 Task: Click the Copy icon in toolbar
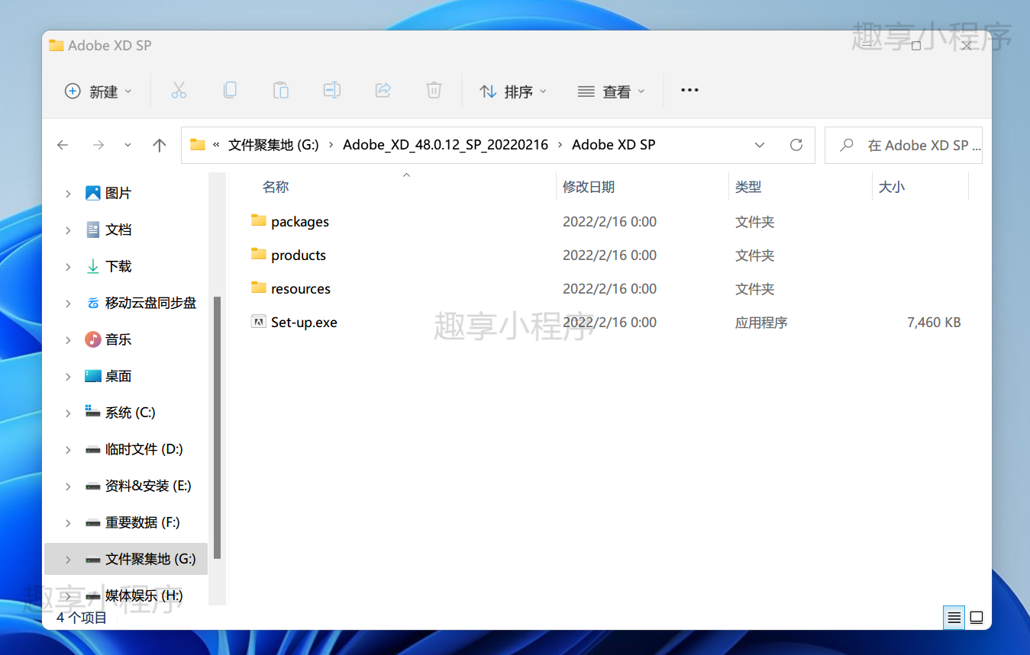[x=230, y=91]
